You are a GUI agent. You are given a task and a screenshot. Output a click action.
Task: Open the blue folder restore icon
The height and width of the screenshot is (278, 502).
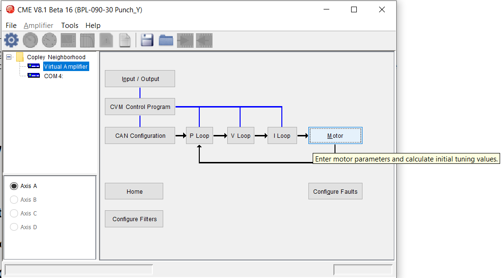click(x=166, y=40)
